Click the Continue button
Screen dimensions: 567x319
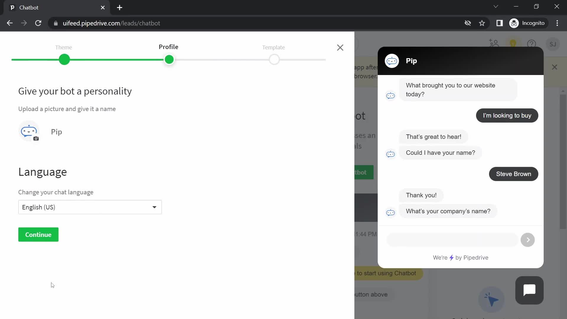pos(38,234)
